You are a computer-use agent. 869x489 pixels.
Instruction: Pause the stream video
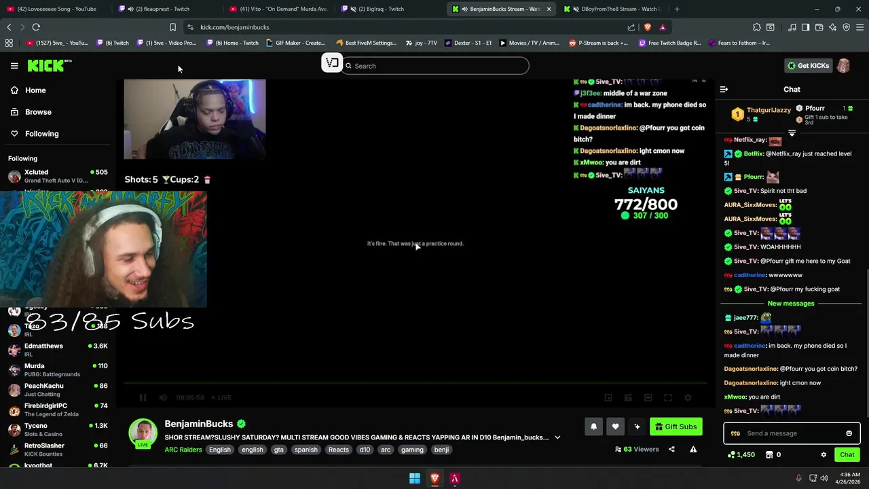click(143, 397)
